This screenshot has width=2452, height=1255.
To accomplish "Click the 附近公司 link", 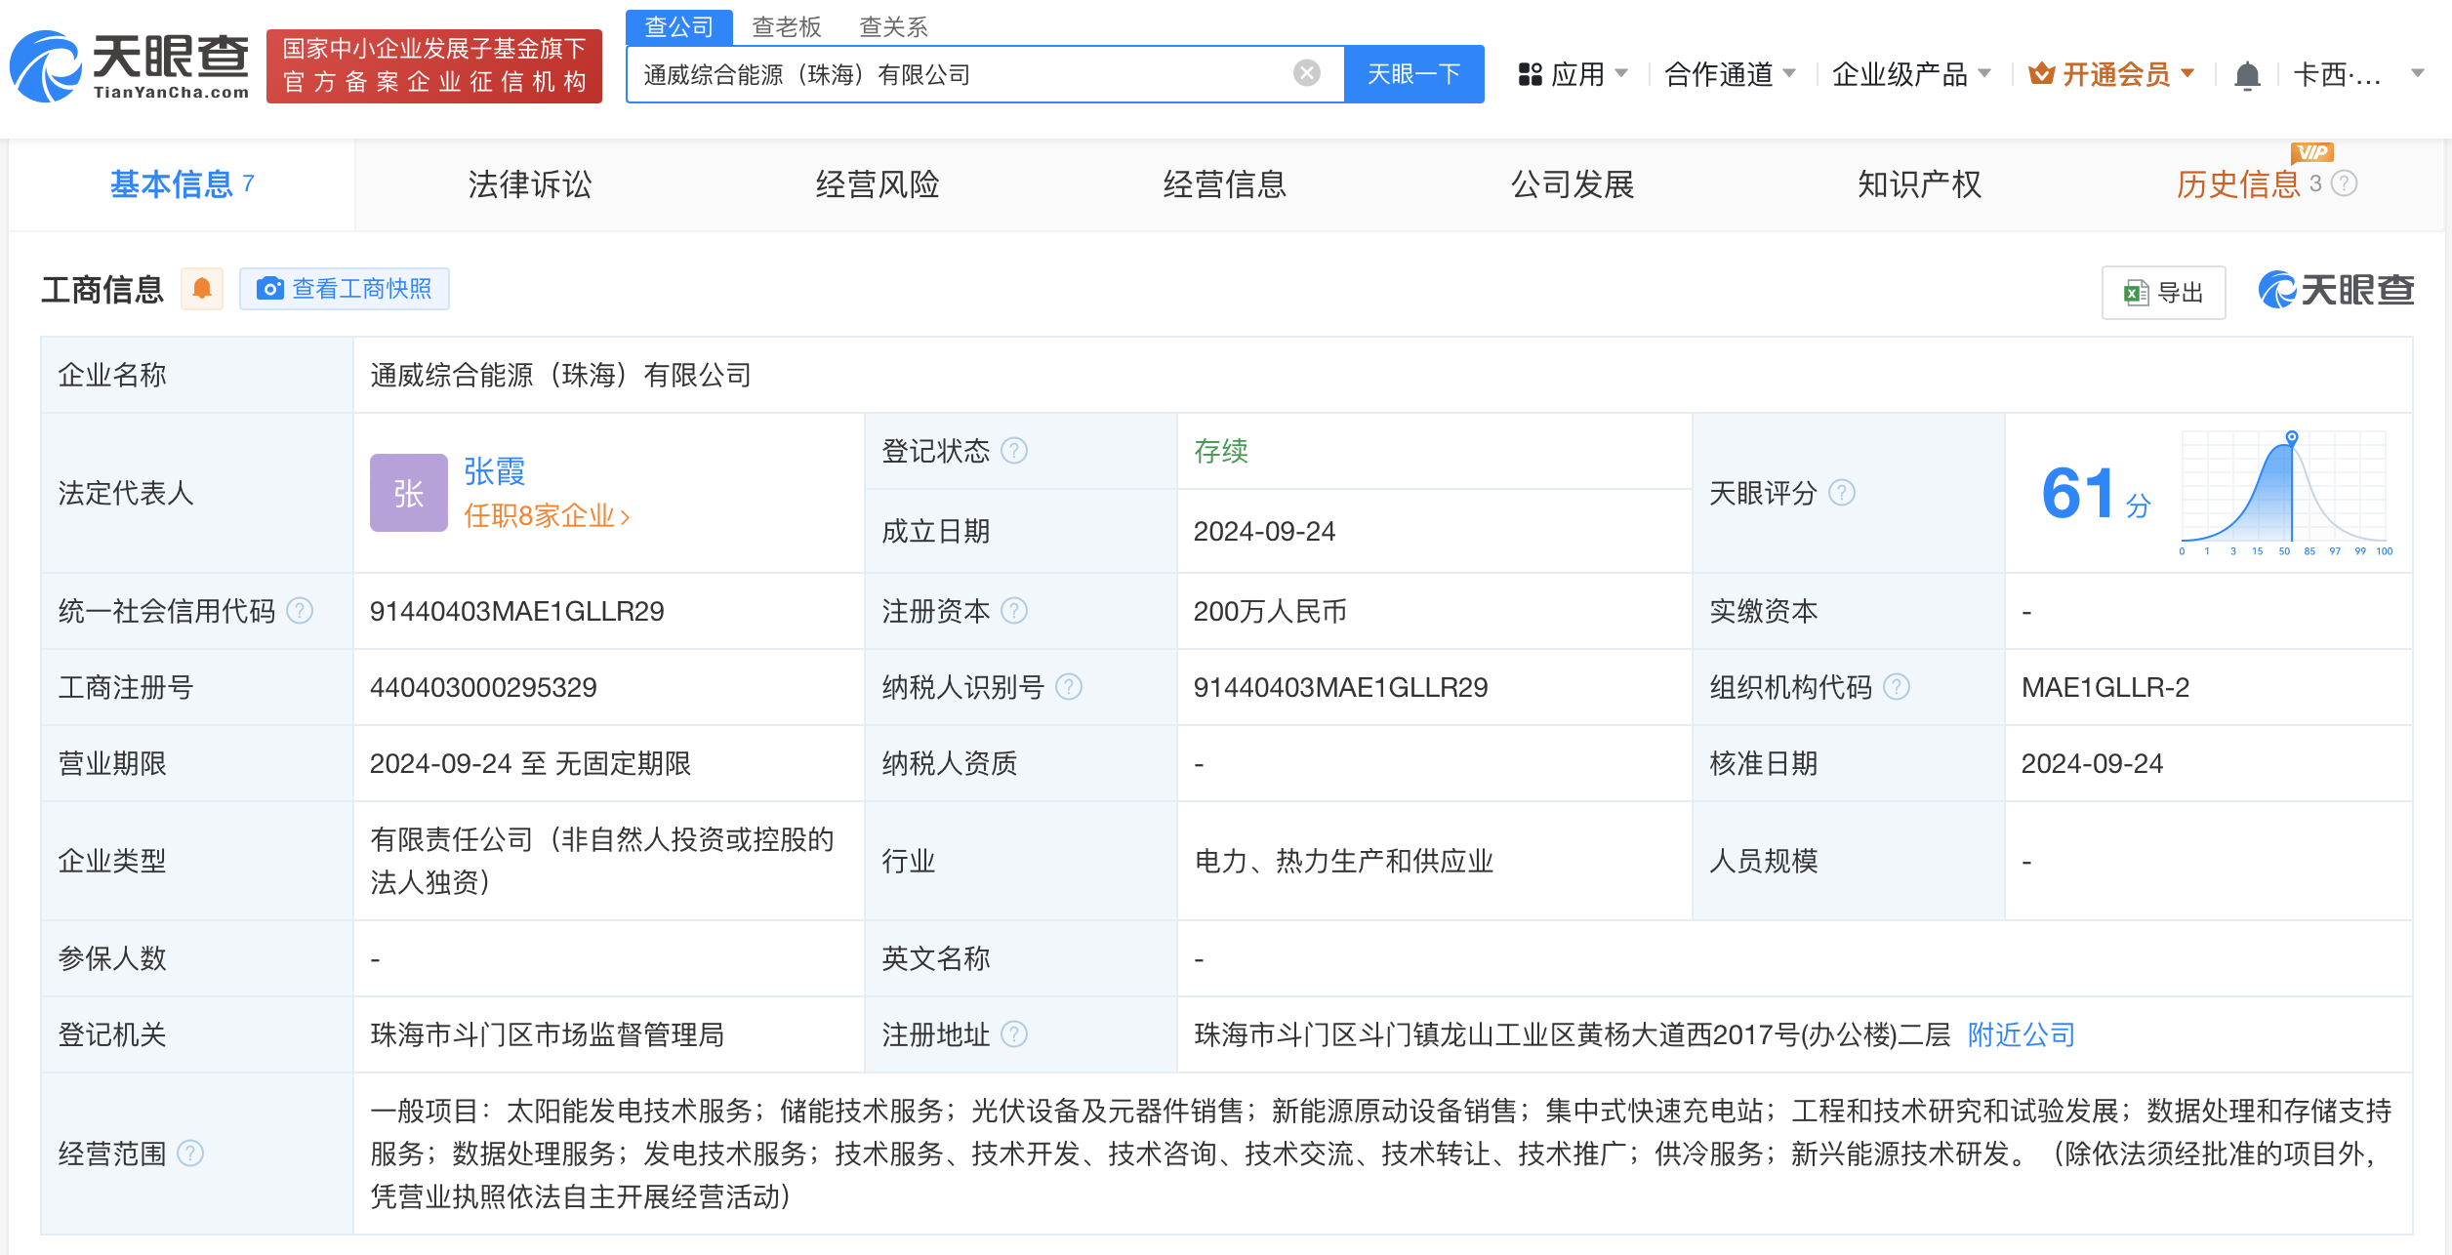I will point(2022,1034).
